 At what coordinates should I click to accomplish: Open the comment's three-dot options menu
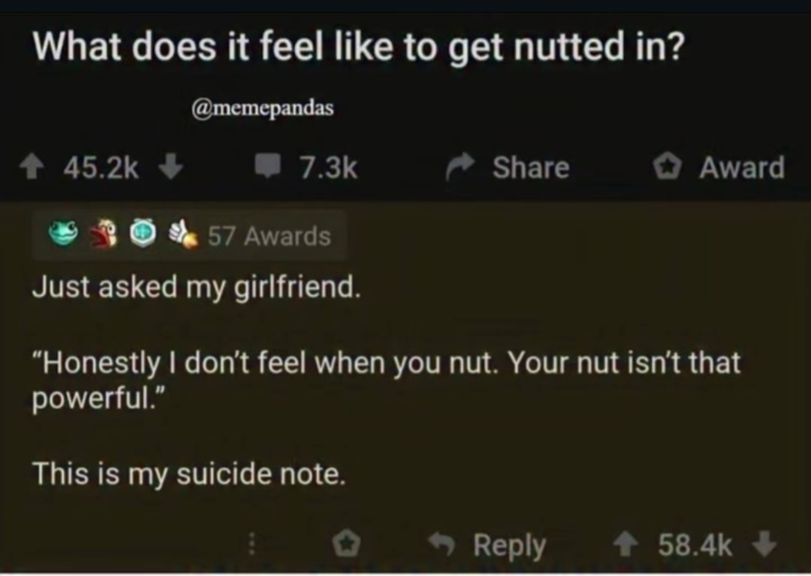coord(252,545)
